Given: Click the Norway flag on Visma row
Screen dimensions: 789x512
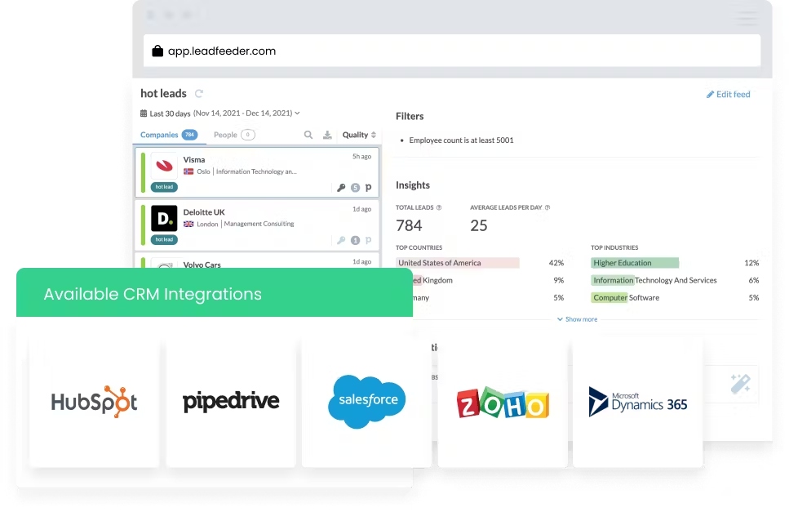Looking at the screenshot, I should point(188,171).
